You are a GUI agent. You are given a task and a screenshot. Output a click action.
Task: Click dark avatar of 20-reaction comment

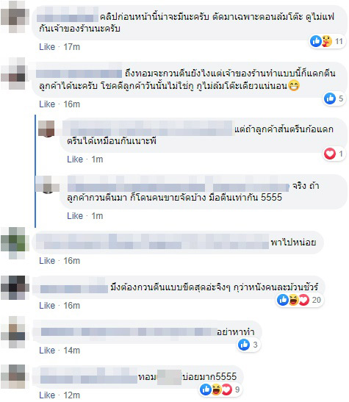(15, 288)
